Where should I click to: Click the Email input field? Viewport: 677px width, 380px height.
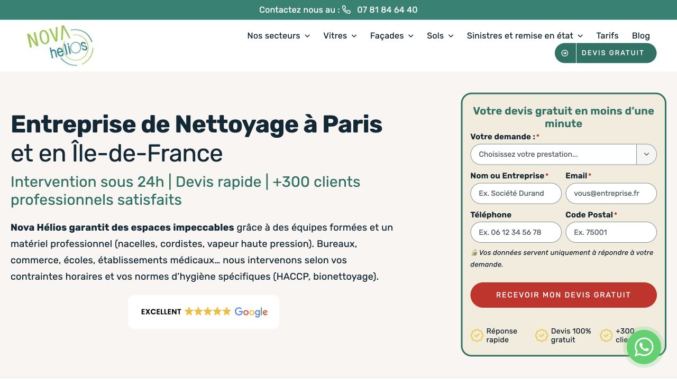coord(611,194)
